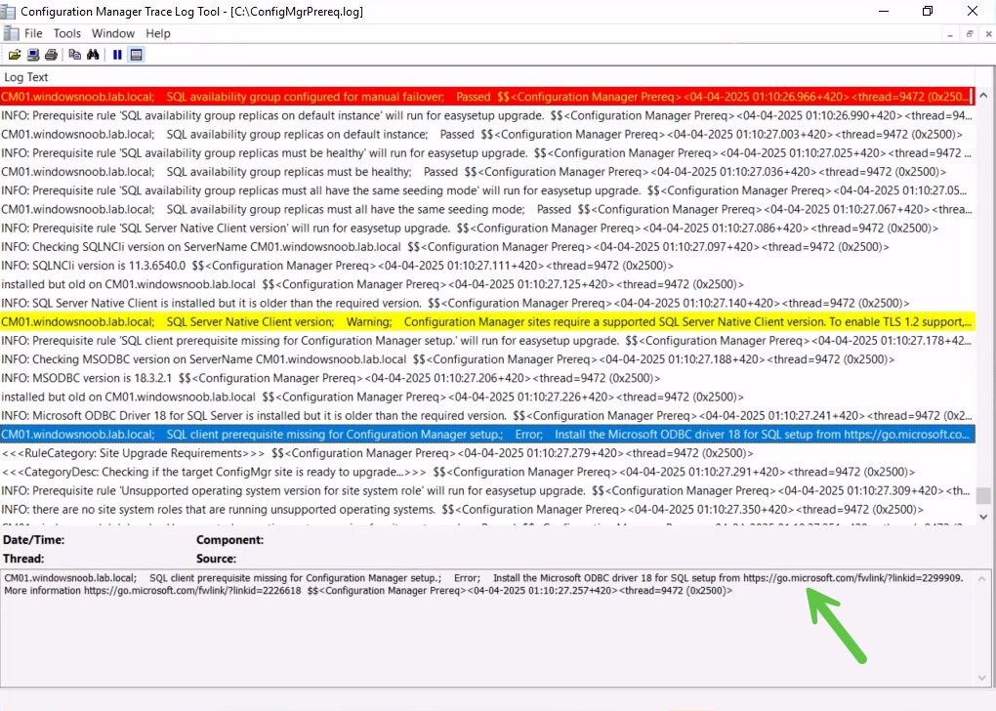Click the details pane scroll down arrow
Screen dimensions: 996x711
[x=982, y=678]
